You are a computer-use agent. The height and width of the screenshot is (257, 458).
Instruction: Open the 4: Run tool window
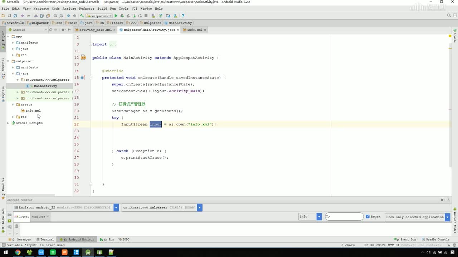[107, 240]
